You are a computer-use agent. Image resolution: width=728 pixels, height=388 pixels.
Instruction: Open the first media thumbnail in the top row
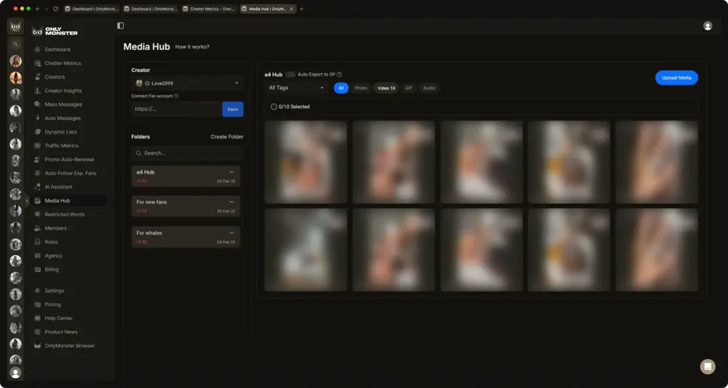(x=306, y=162)
